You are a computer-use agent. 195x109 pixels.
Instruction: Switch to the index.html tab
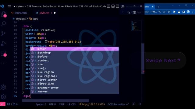[x=19, y=13]
